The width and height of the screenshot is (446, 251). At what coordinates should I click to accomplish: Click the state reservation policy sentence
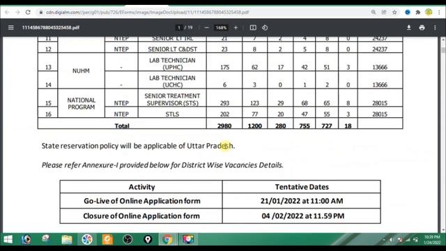[138, 146]
